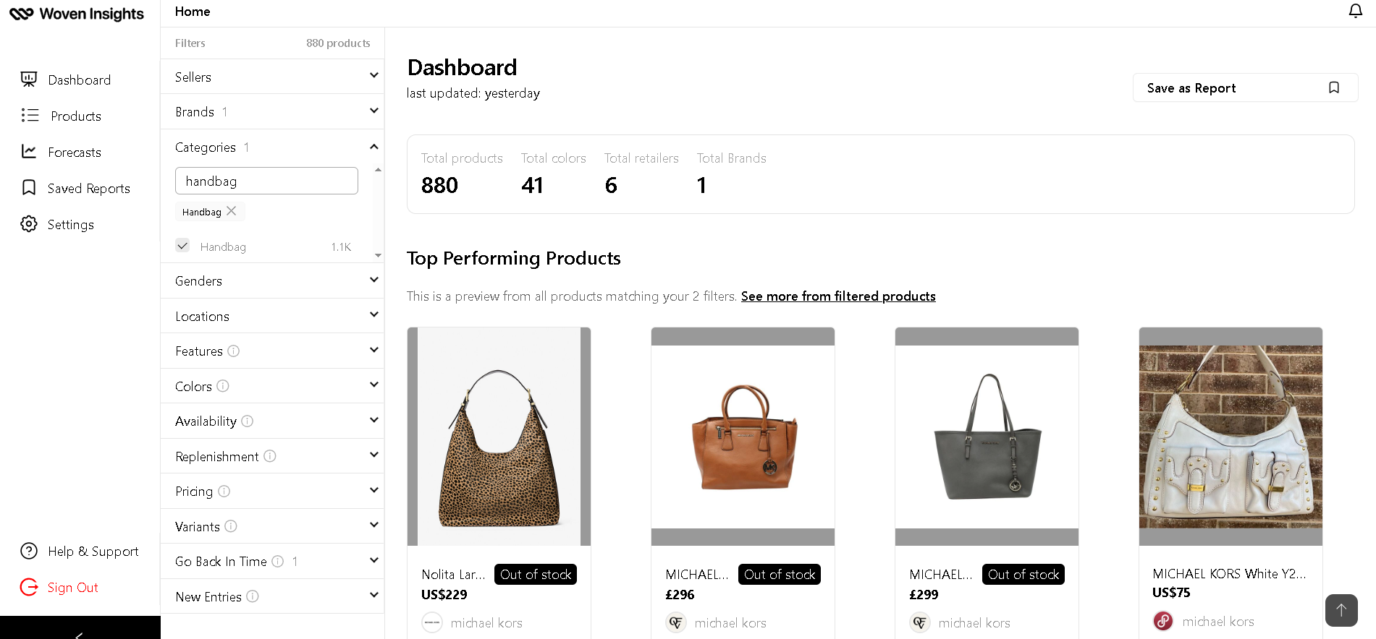Viewport: 1376px width, 639px height.
Task: Open Help & Support in the sidebar
Action: pos(93,552)
